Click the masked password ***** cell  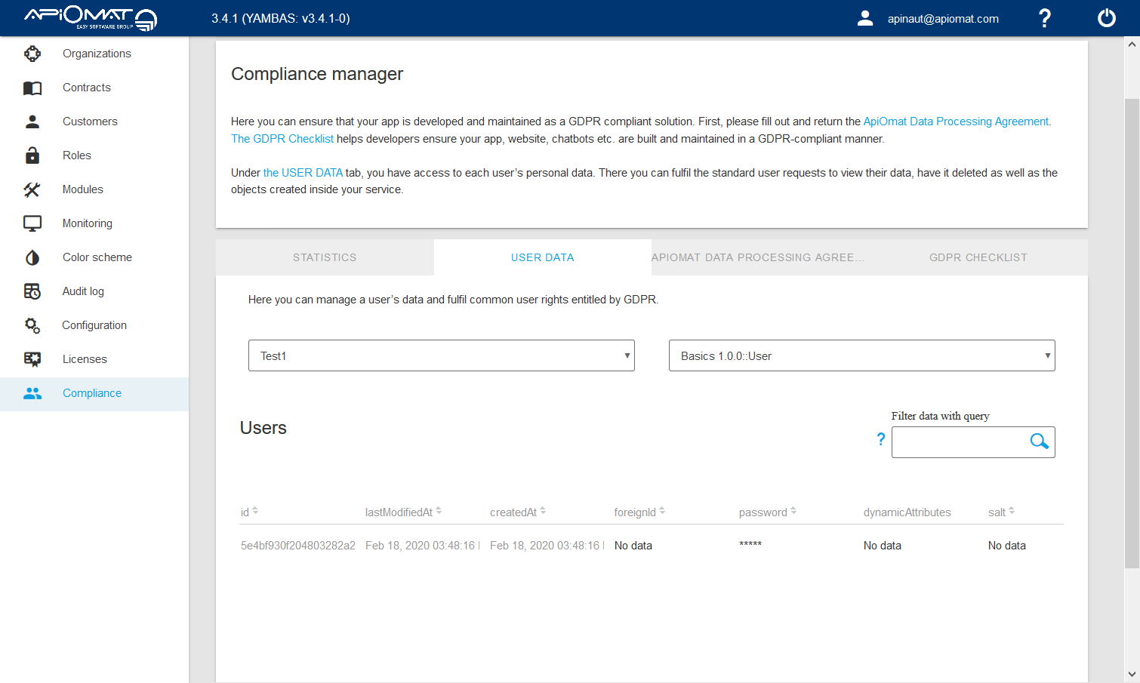pyautogui.click(x=750, y=545)
